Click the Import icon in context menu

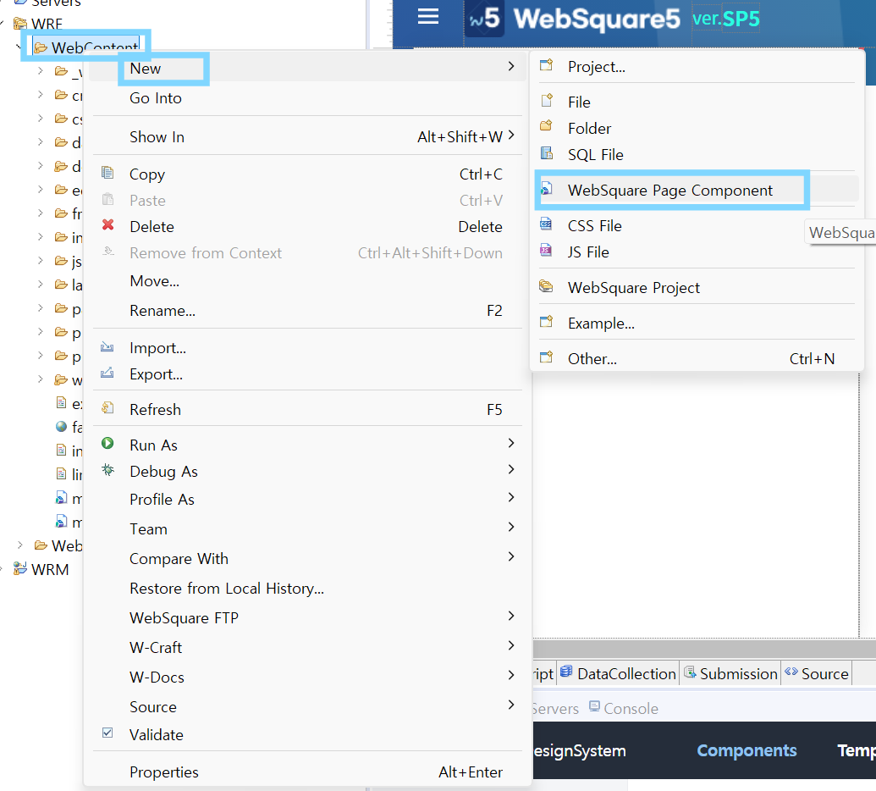tap(107, 346)
